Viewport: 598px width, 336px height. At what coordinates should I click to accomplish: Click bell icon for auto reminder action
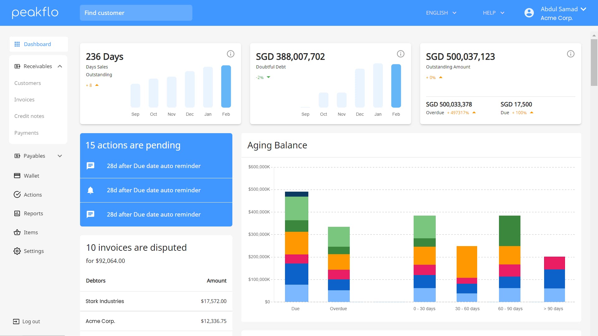pos(90,190)
